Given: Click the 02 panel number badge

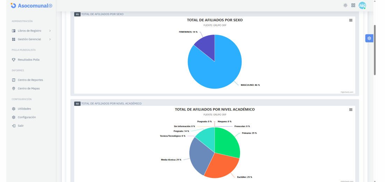Looking at the screenshot, I should click(x=77, y=104).
